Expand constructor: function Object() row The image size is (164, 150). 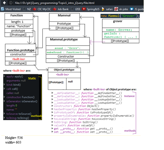(53, 106)
